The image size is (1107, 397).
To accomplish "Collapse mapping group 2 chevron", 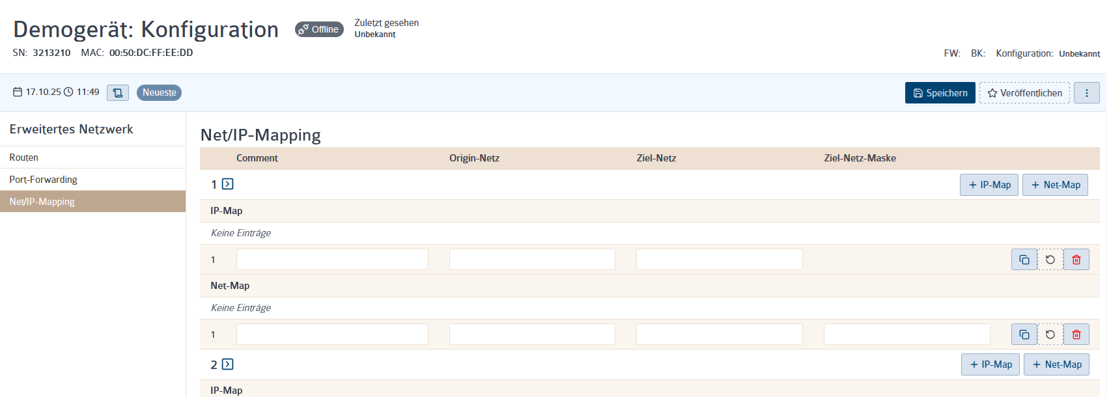I will point(227,364).
